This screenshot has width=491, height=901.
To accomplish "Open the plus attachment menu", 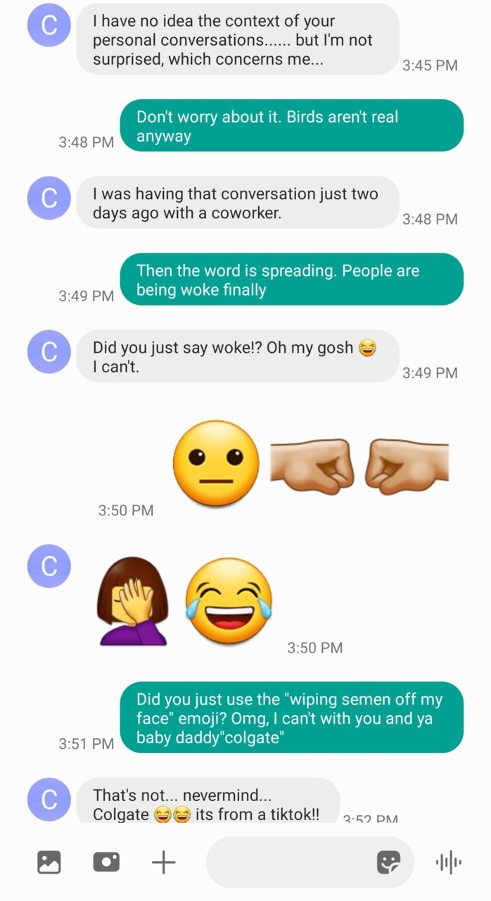I will click(x=163, y=862).
